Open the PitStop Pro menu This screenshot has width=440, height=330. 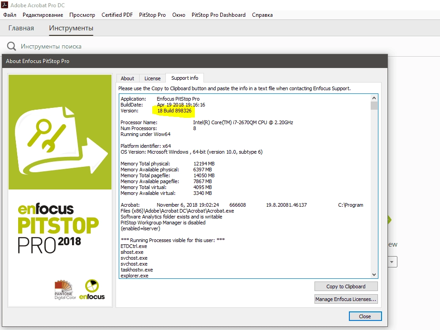pyautogui.click(x=152, y=15)
